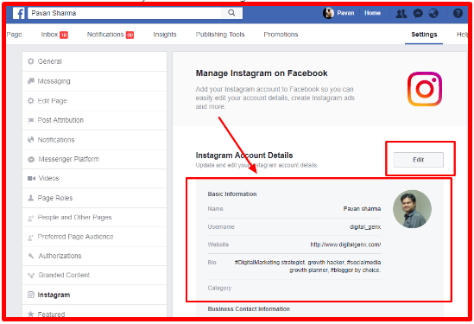This screenshot has width=474, height=324.
Task: Open the Publishing Tools tab
Action: [220, 35]
